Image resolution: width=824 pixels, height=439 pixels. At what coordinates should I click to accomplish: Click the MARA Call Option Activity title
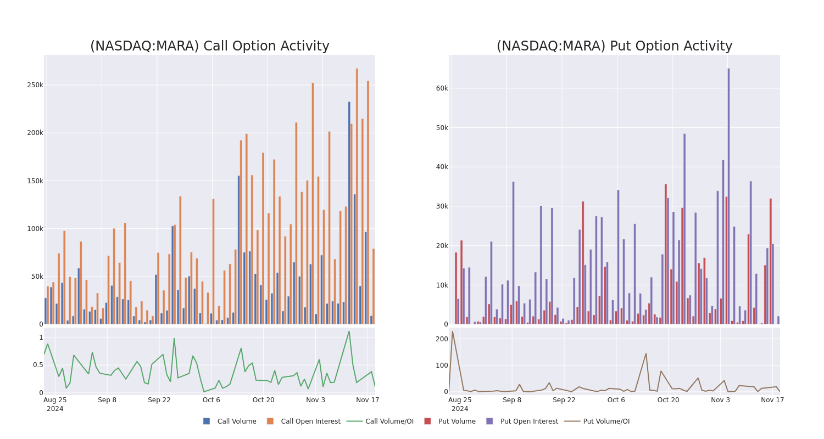(210, 46)
